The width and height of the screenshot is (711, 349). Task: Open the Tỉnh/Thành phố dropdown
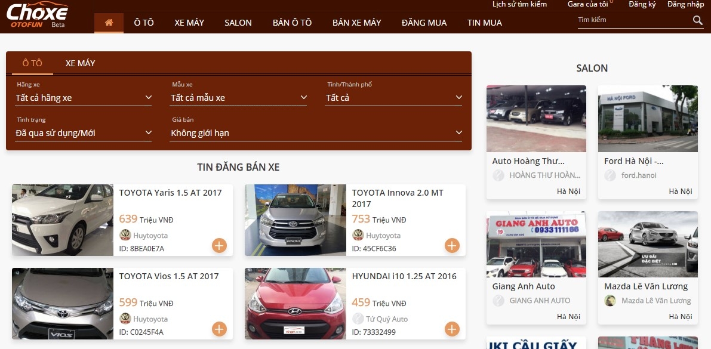click(x=393, y=97)
